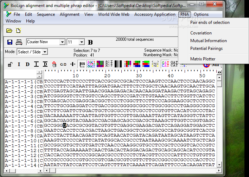Select the plain D delete icon
The width and height of the screenshot is (249, 177).
tap(27, 64)
